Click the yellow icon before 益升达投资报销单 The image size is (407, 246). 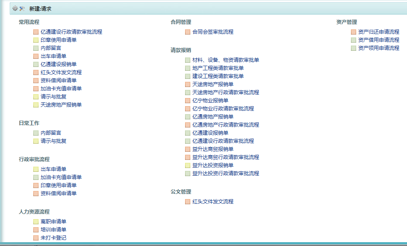coord(188,165)
